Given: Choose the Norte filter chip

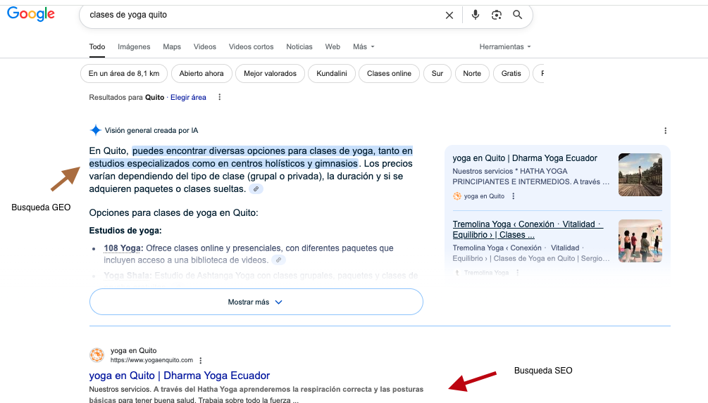Looking at the screenshot, I should [472, 73].
